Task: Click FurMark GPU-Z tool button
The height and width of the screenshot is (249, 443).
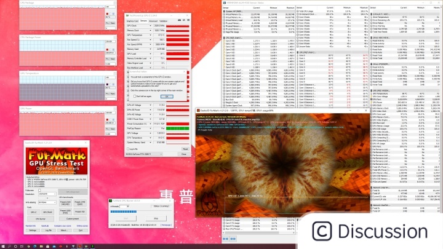Action: [x=34, y=211]
